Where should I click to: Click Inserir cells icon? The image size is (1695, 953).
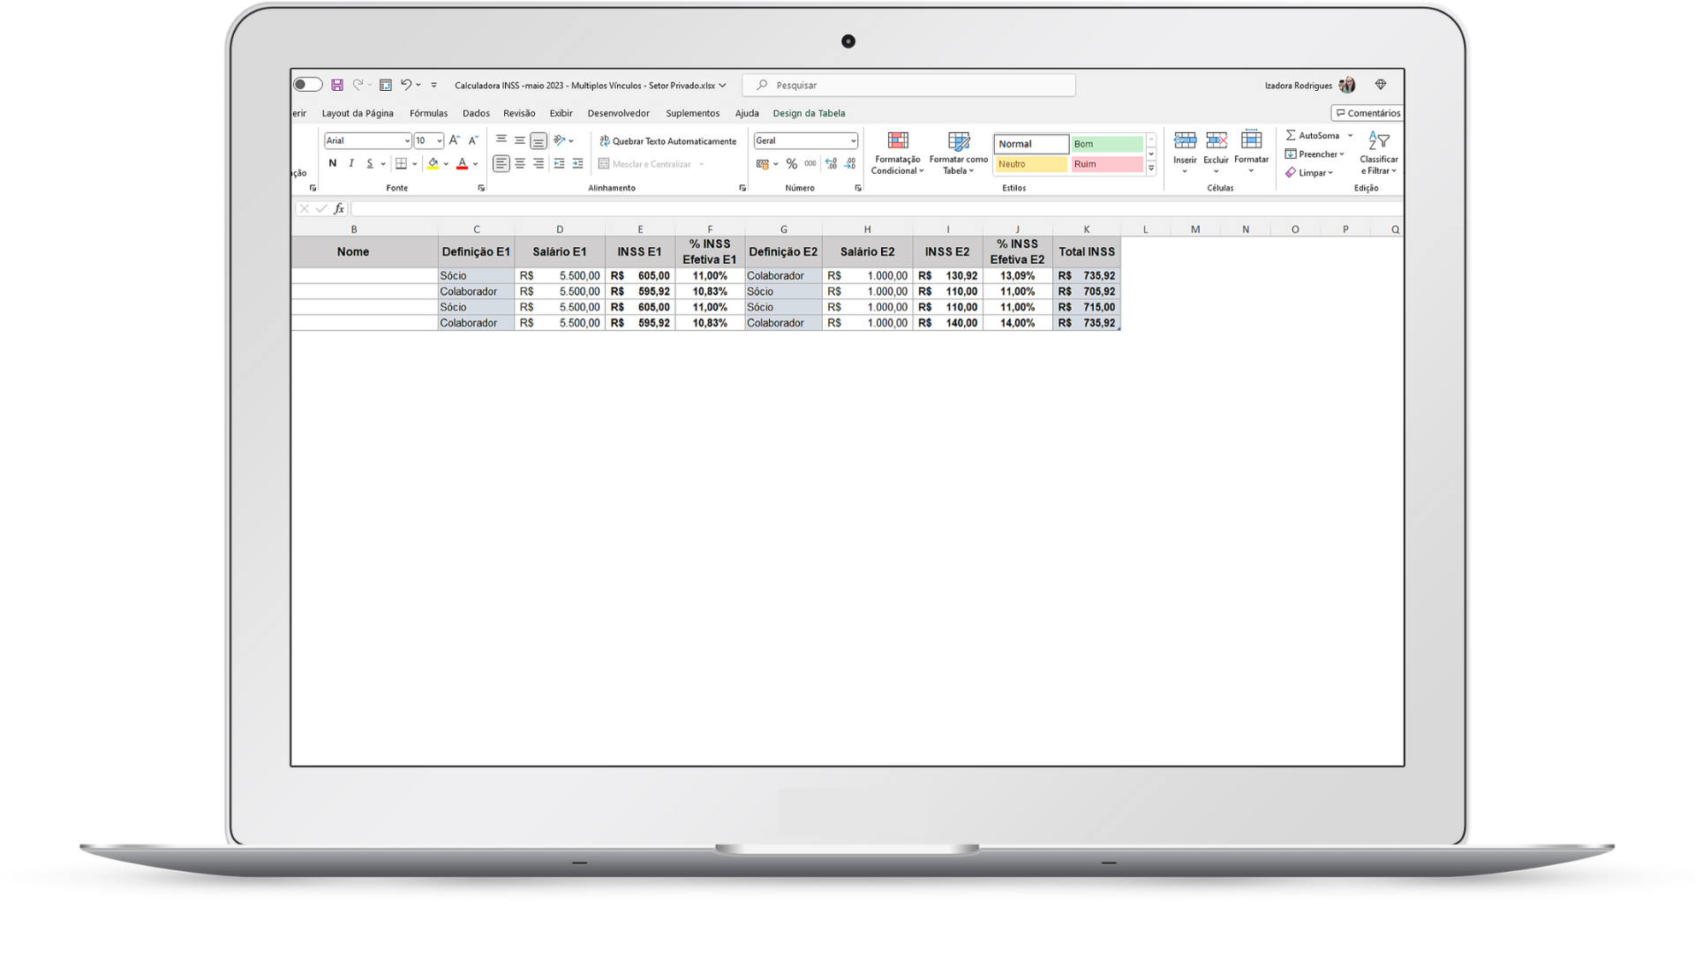coord(1185,140)
